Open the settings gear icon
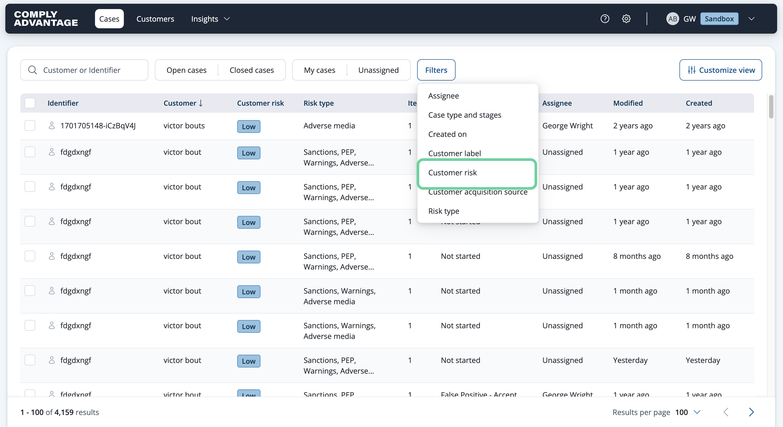This screenshot has height=427, width=783. point(626,19)
